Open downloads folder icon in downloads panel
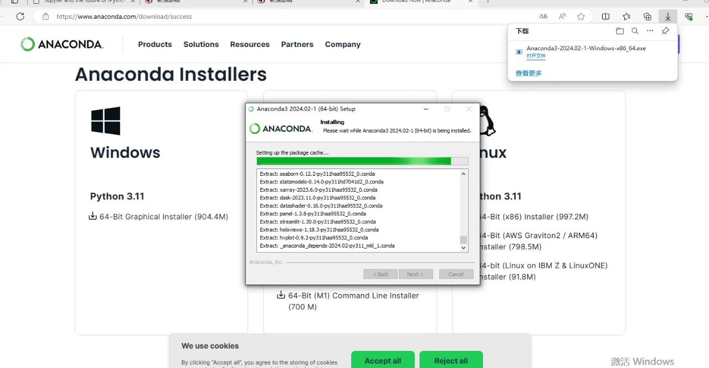The image size is (709, 368). [620, 31]
